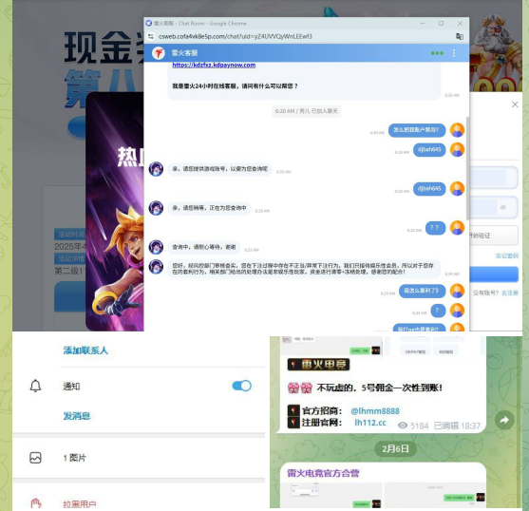Click the 雷火客服 logo in the chat header
This screenshot has width=529, height=511.
[159, 53]
